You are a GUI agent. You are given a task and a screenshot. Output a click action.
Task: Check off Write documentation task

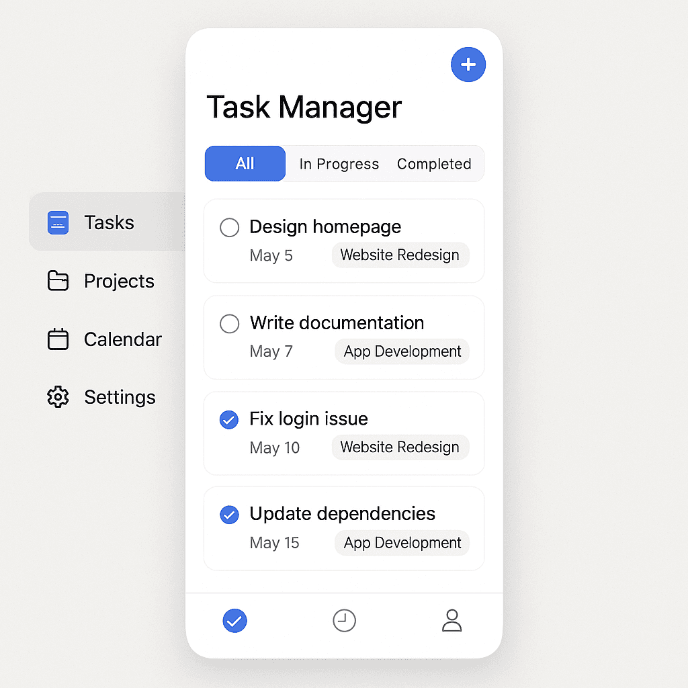(x=229, y=324)
